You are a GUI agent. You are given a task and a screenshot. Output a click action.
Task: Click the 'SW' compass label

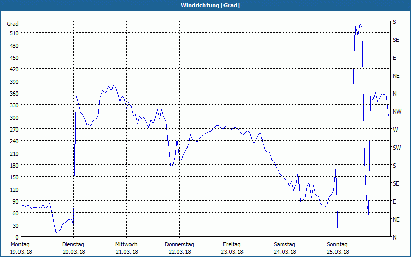[x=397, y=148]
